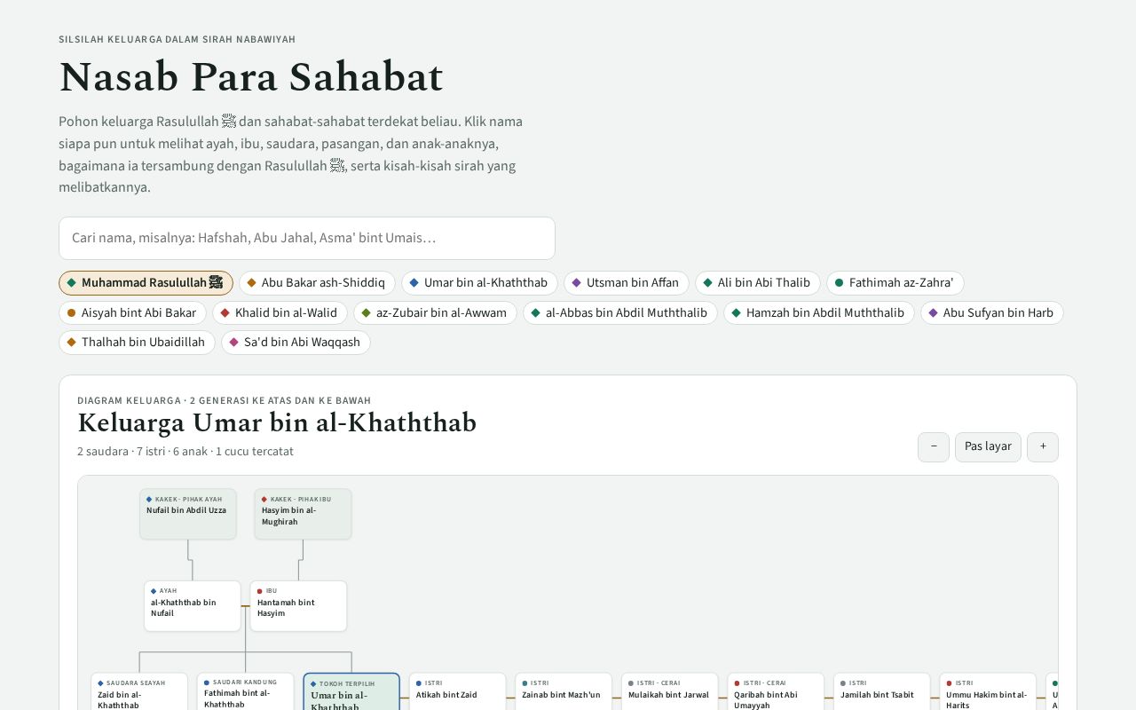Click the family count summary text
Viewport: 1136px width, 710px height.
pyautogui.click(x=185, y=452)
